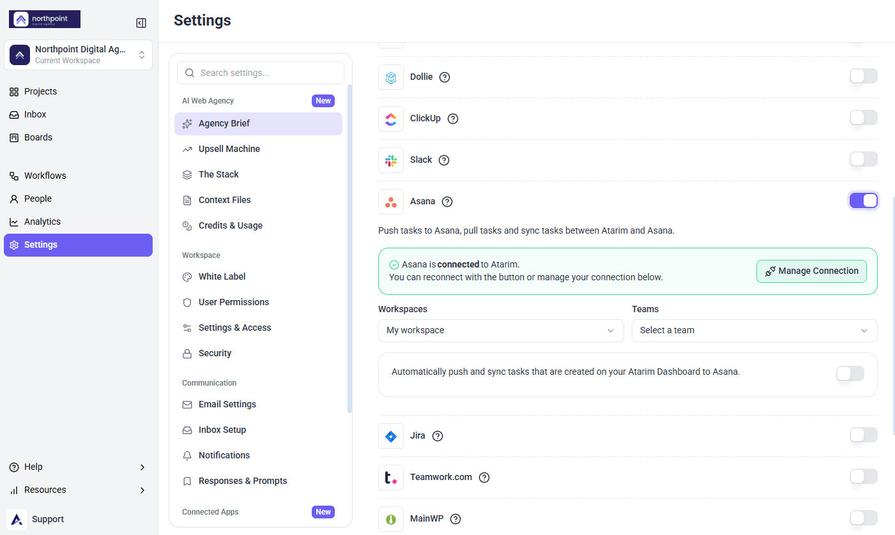Click the Dollie integration logo
This screenshot has width=895, height=535.
391,77
